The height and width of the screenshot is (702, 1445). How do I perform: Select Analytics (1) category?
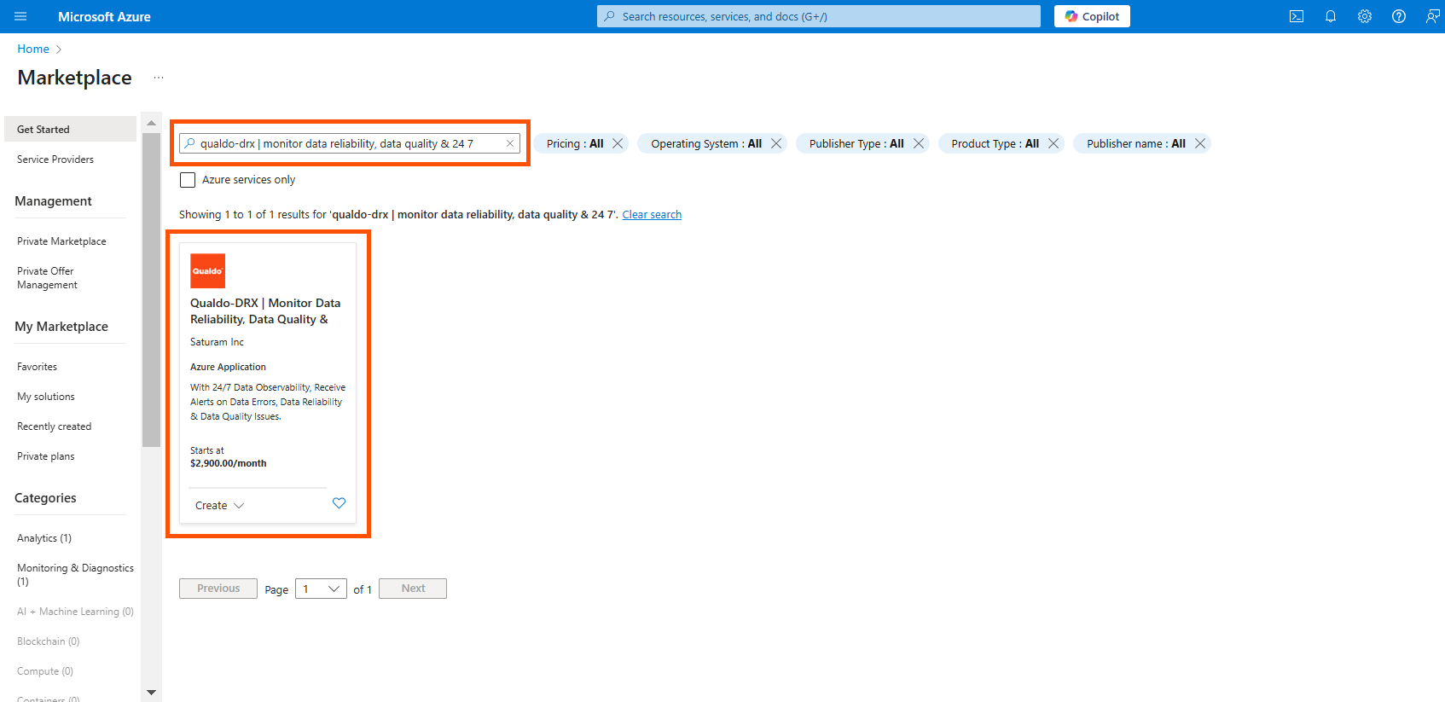44,538
